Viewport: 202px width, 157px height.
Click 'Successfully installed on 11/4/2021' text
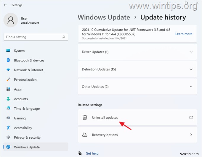coord(104,38)
